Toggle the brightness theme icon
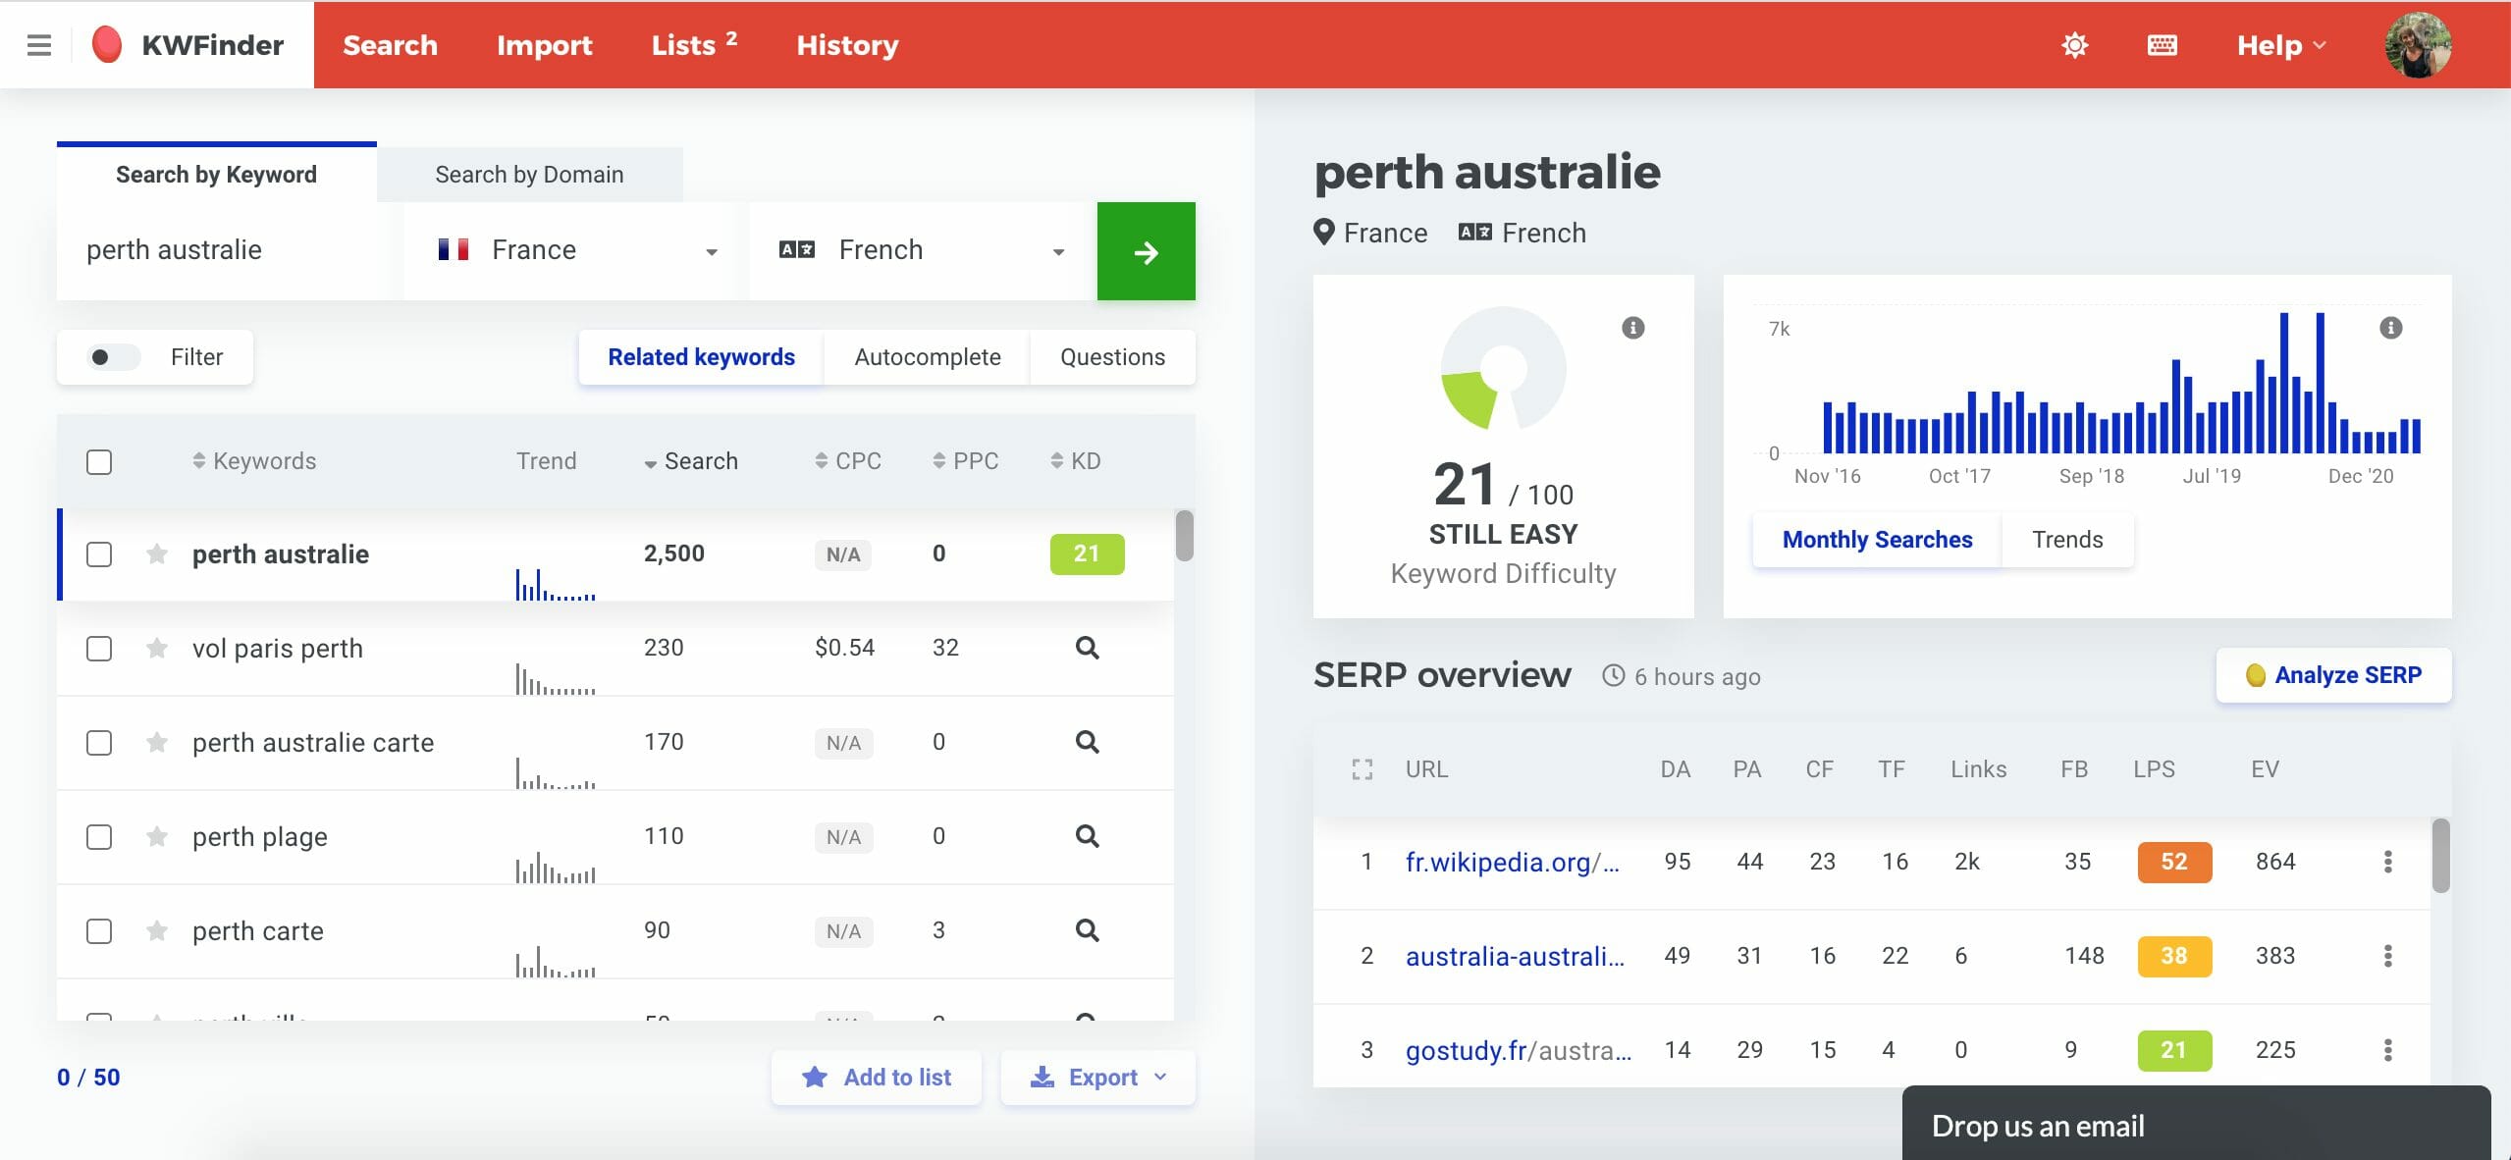This screenshot has width=2511, height=1160. (x=2074, y=45)
